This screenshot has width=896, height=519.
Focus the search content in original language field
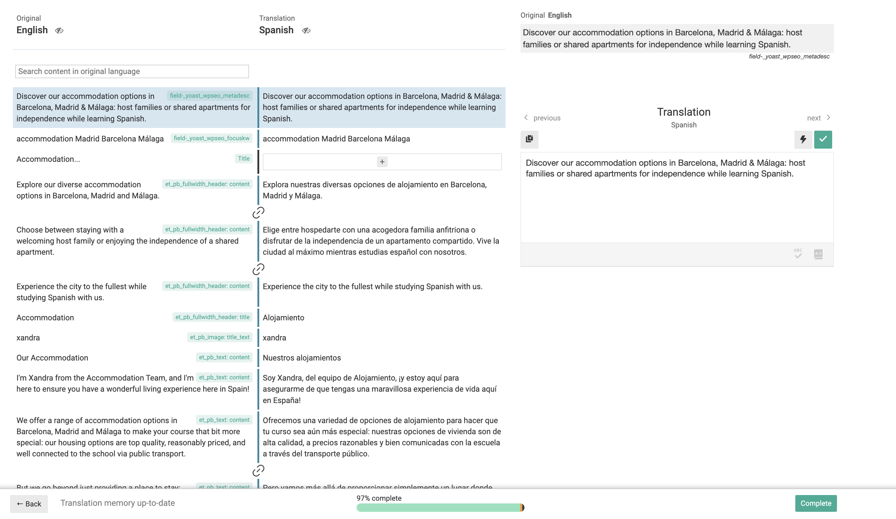[x=132, y=71]
